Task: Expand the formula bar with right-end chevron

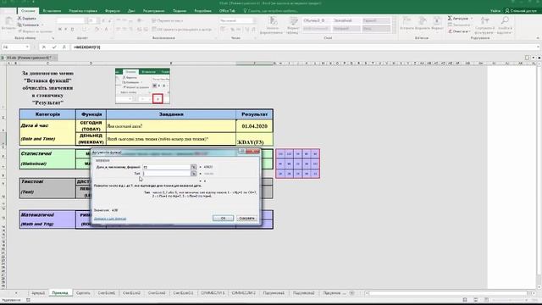Action: pyautogui.click(x=539, y=47)
